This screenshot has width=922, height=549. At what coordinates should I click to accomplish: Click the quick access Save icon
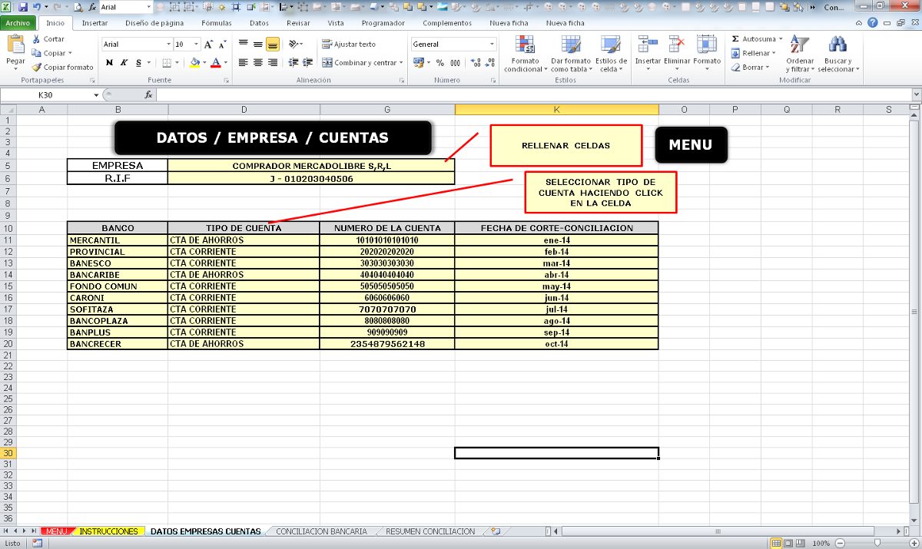[x=22, y=7]
